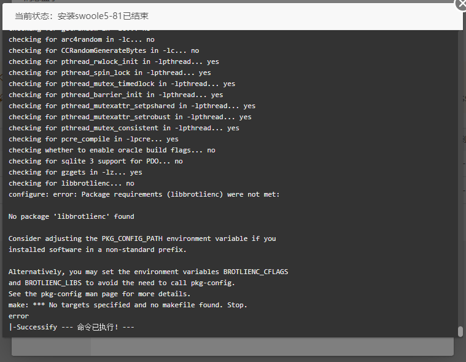Click the 当前状态 status header text
The height and width of the screenshot is (362, 466).
[x=82, y=16]
